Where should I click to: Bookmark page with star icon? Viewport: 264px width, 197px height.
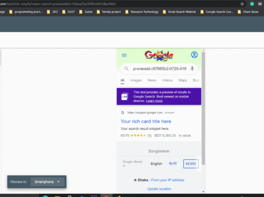pos(242,4)
